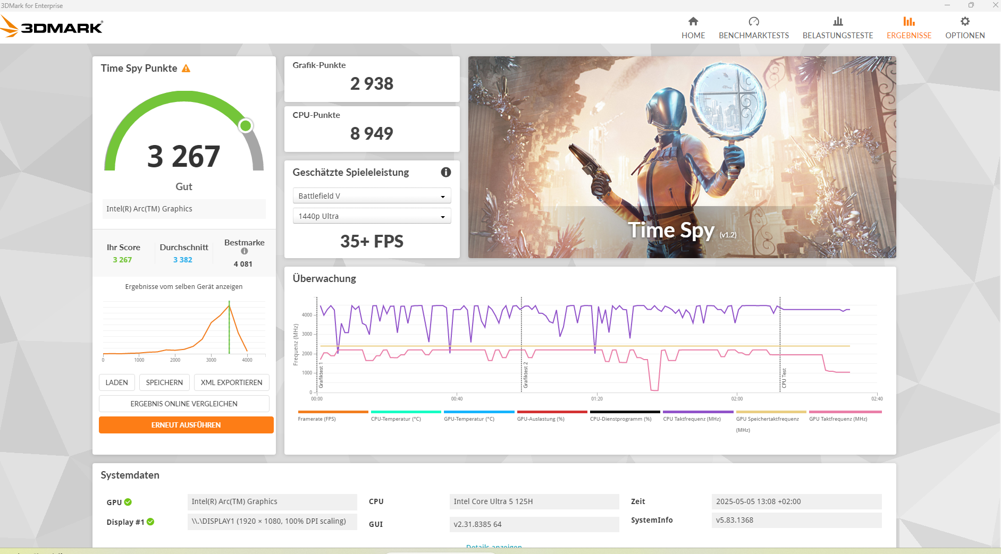
Task: Click the orange ERNEUT AUSFÜHREN button
Action: pos(186,425)
